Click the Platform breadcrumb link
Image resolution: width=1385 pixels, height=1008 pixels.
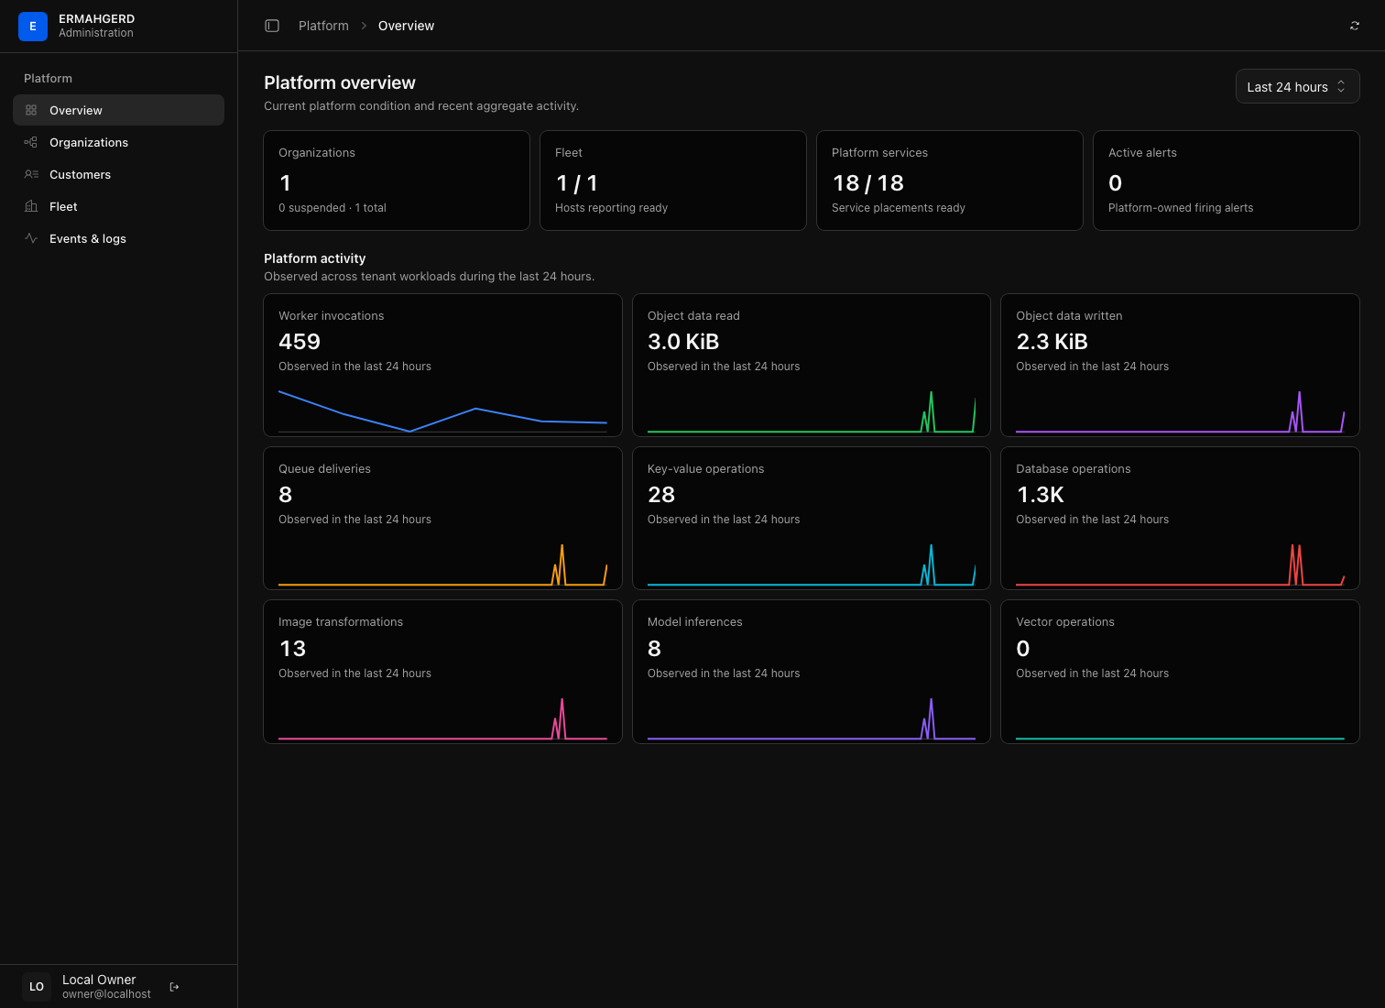pyautogui.click(x=323, y=26)
